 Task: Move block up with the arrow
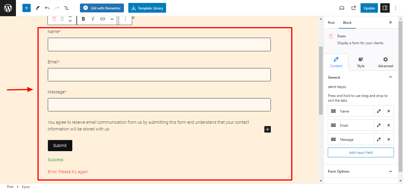click(x=70, y=17)
